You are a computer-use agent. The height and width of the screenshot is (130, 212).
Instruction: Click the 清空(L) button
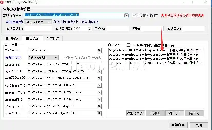(174, 113)
